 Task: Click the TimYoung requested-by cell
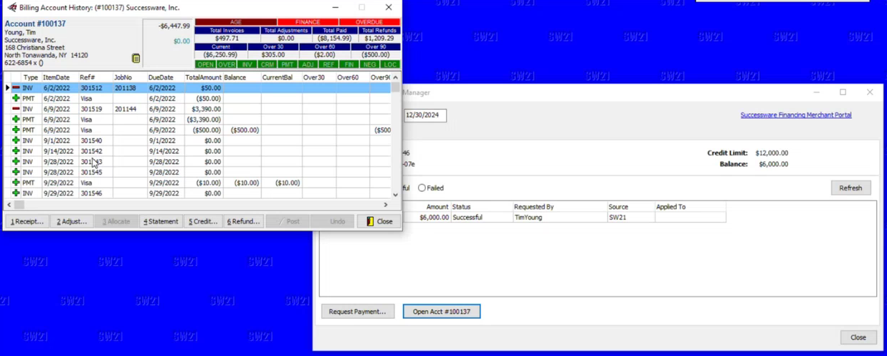click(x=559, y=217)
